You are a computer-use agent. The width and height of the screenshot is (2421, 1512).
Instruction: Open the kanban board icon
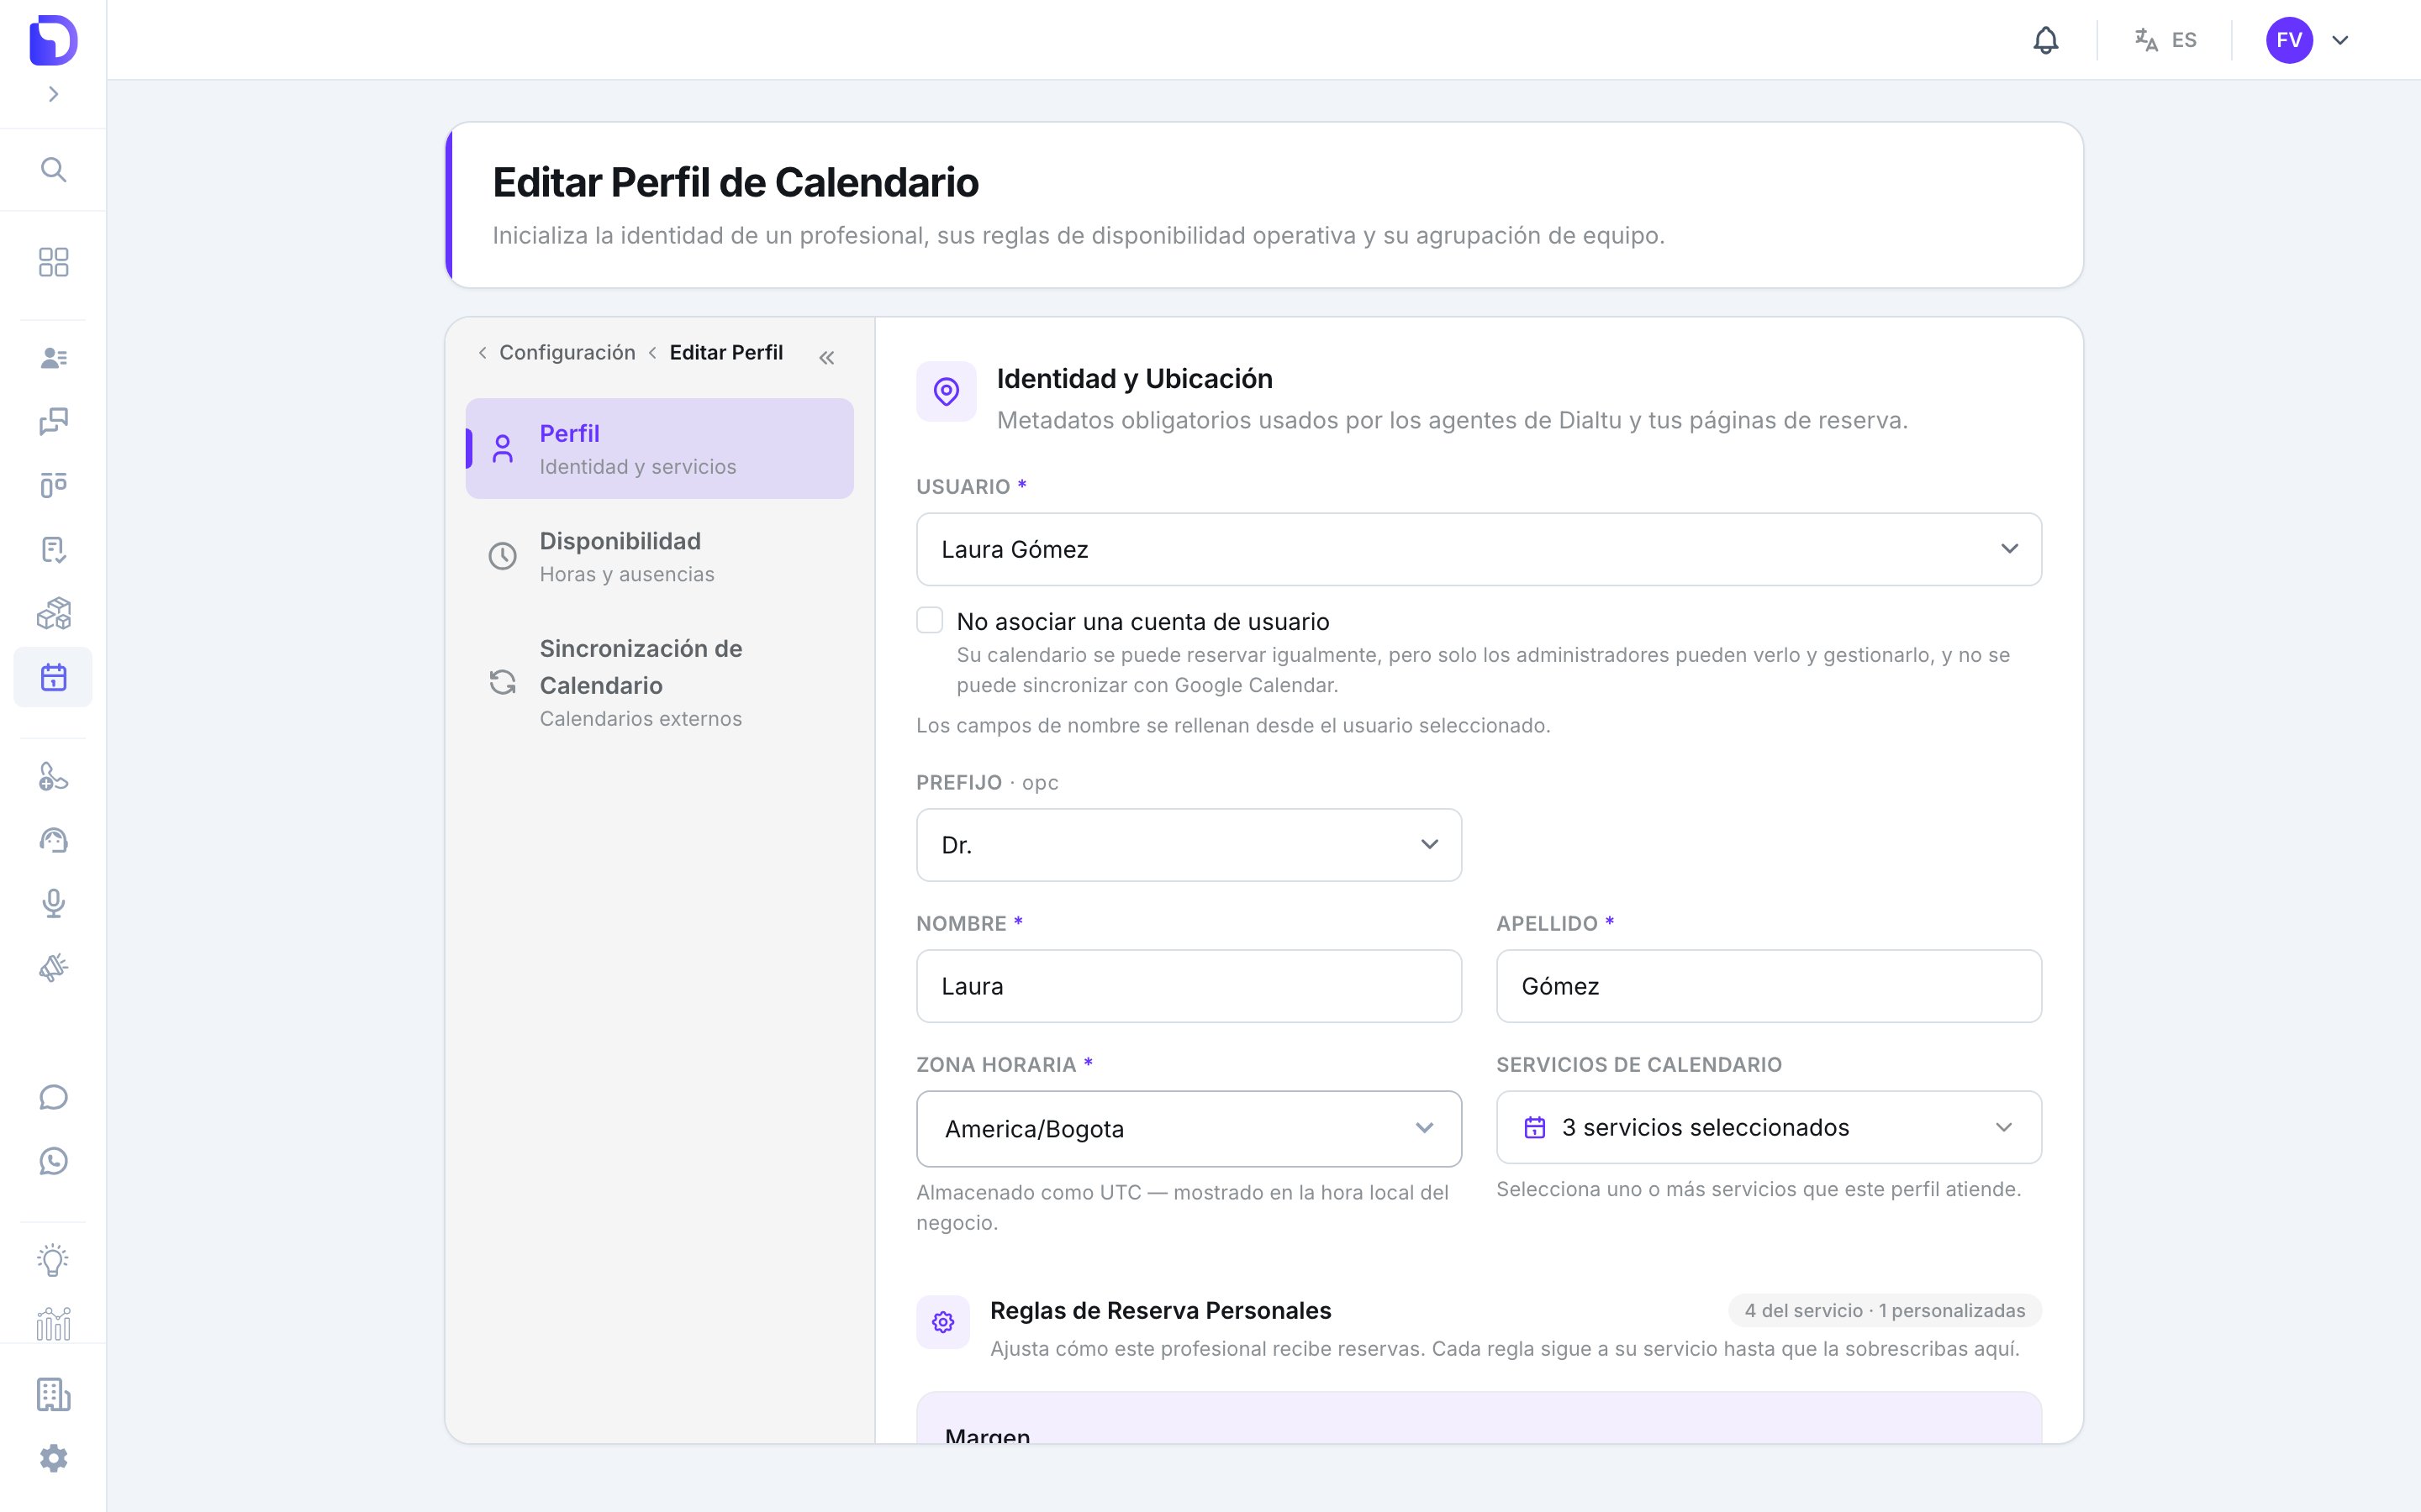point(54,485)
